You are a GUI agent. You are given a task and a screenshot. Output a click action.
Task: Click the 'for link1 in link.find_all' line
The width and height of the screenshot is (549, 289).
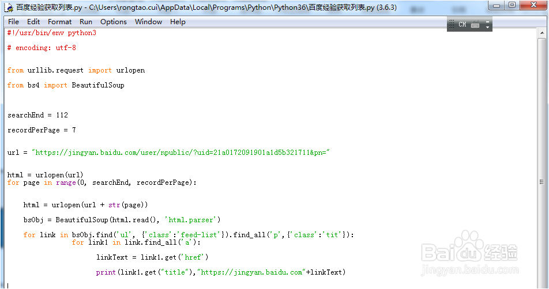[136, 242]
